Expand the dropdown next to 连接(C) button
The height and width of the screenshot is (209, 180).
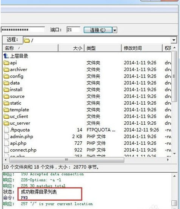(x=115, y=30)
